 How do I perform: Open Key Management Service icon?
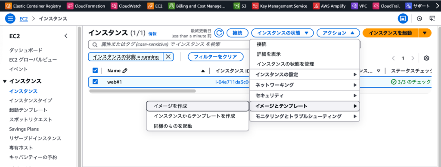[255, 6]
